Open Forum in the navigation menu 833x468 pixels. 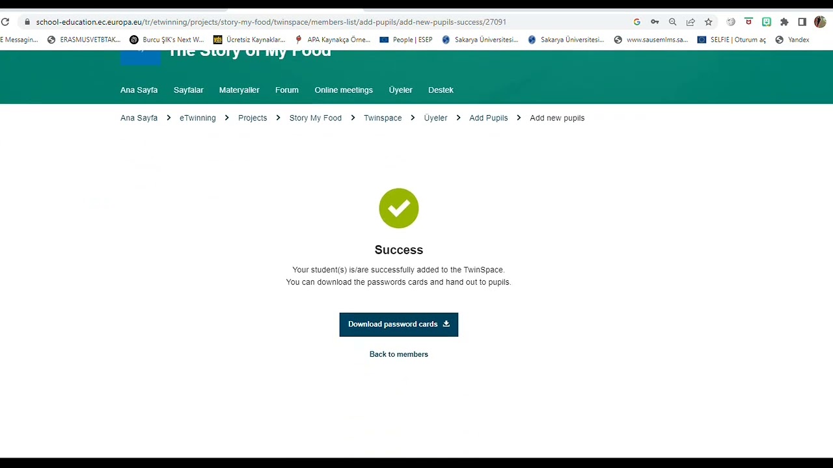tap(286, 90)
